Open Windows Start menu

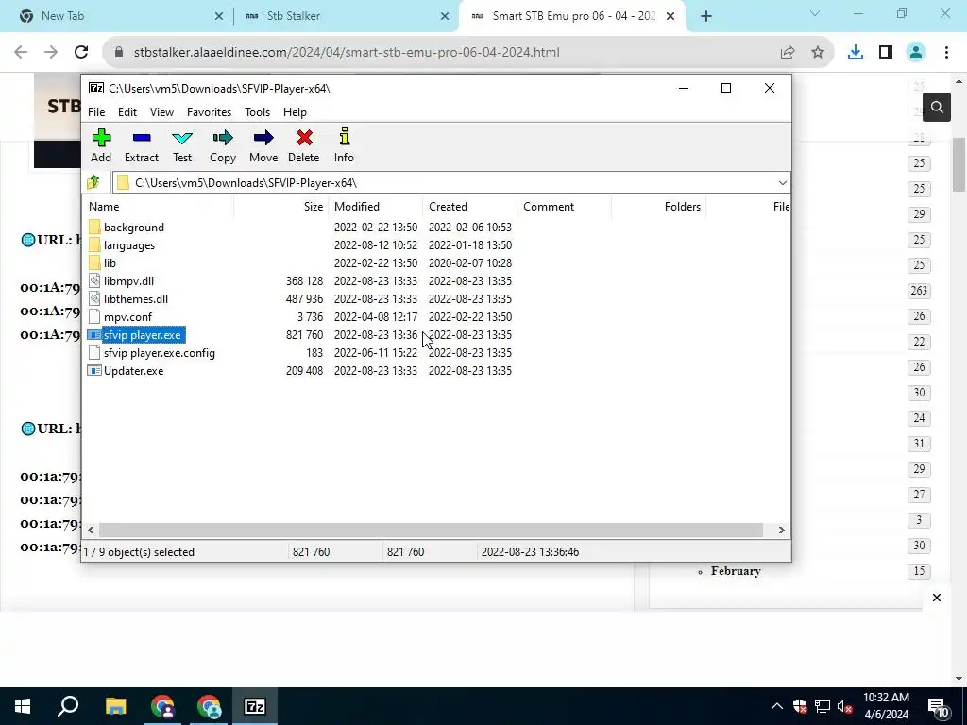tap(23, 706)
